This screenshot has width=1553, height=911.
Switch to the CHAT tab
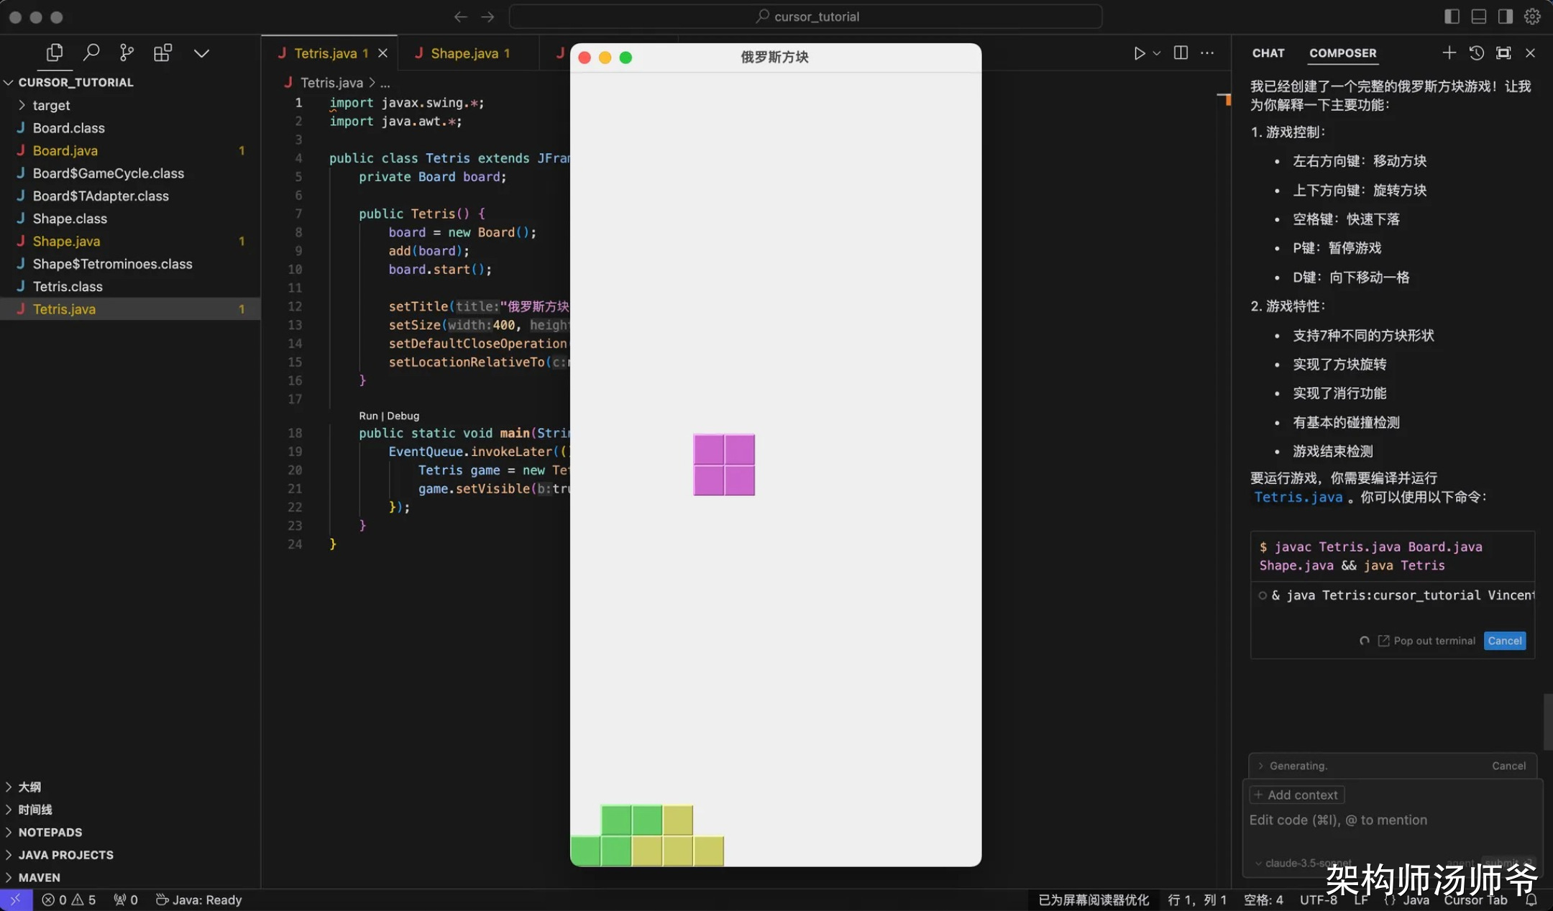click(x=1268, y=53)
